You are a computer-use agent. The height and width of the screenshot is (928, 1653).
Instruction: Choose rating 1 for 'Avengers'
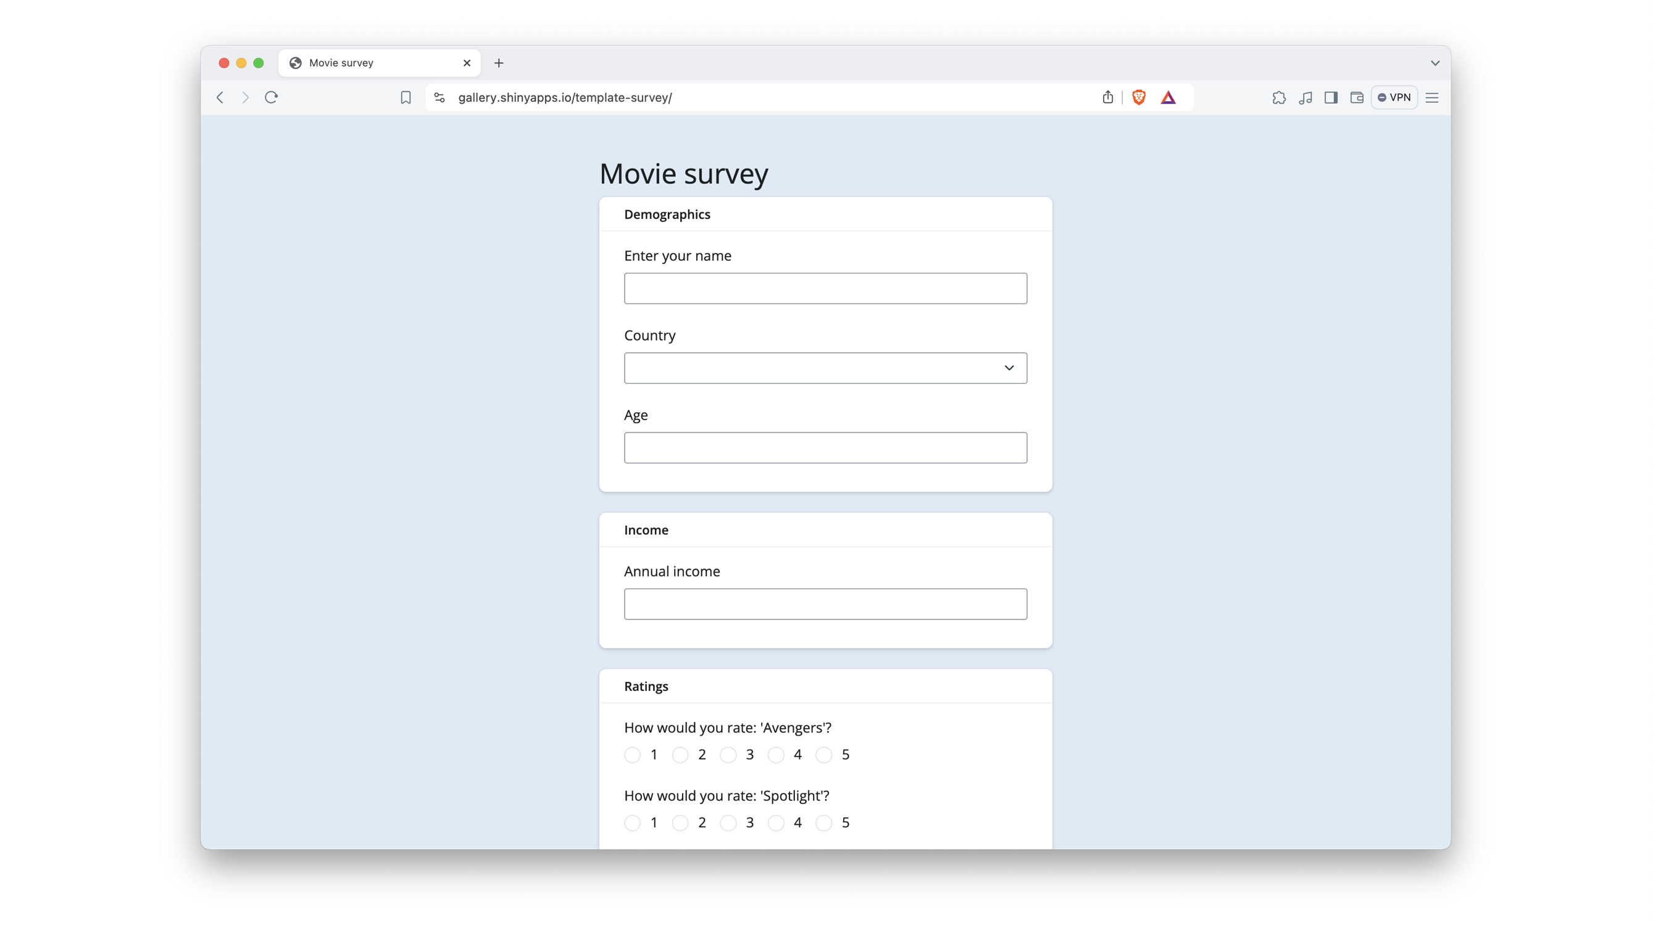633,755
